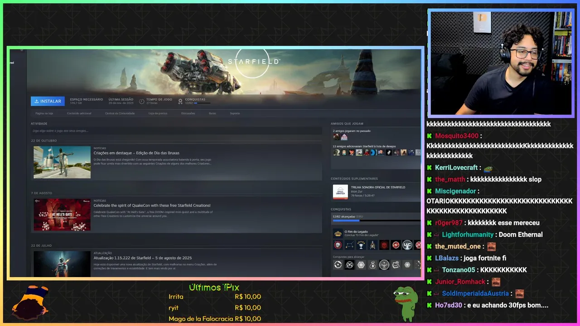Open 'Atualização 1.15.222 de Starfield' news title
The image size is (580, 326).
click(143, 258)
